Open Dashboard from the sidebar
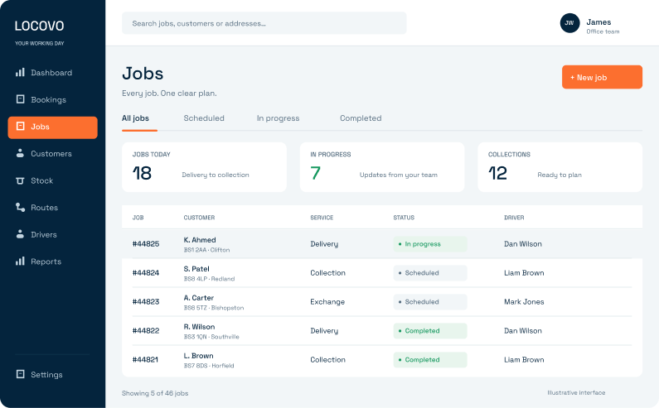The height and width of the screenshot is (408, 659). (x=52, y=73)
